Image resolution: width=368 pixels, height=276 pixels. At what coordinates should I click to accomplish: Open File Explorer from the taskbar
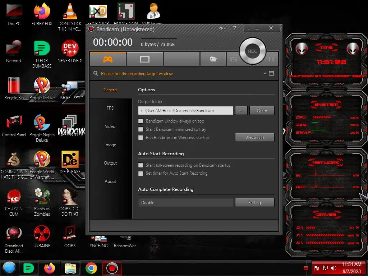[x=70, y=268]
